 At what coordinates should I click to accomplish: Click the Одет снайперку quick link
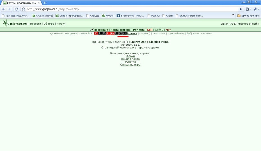pos(176,34)
